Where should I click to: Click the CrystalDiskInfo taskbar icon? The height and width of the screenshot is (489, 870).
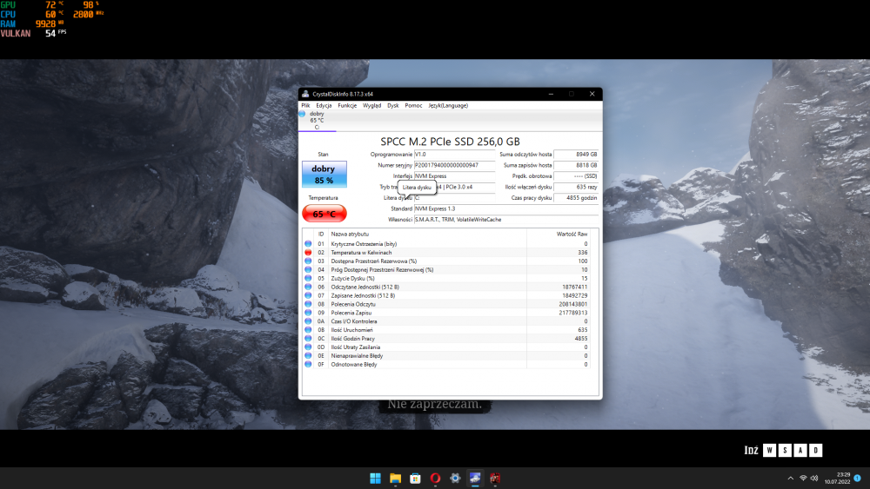pyautogui.click(x=475, y=478)
